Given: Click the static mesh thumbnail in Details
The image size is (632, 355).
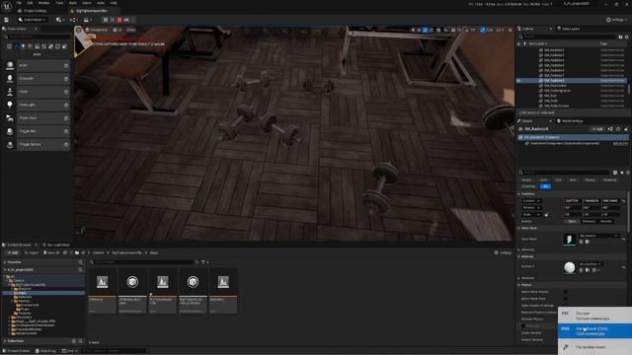Looking at the screenshot, I should coord(569,240).
